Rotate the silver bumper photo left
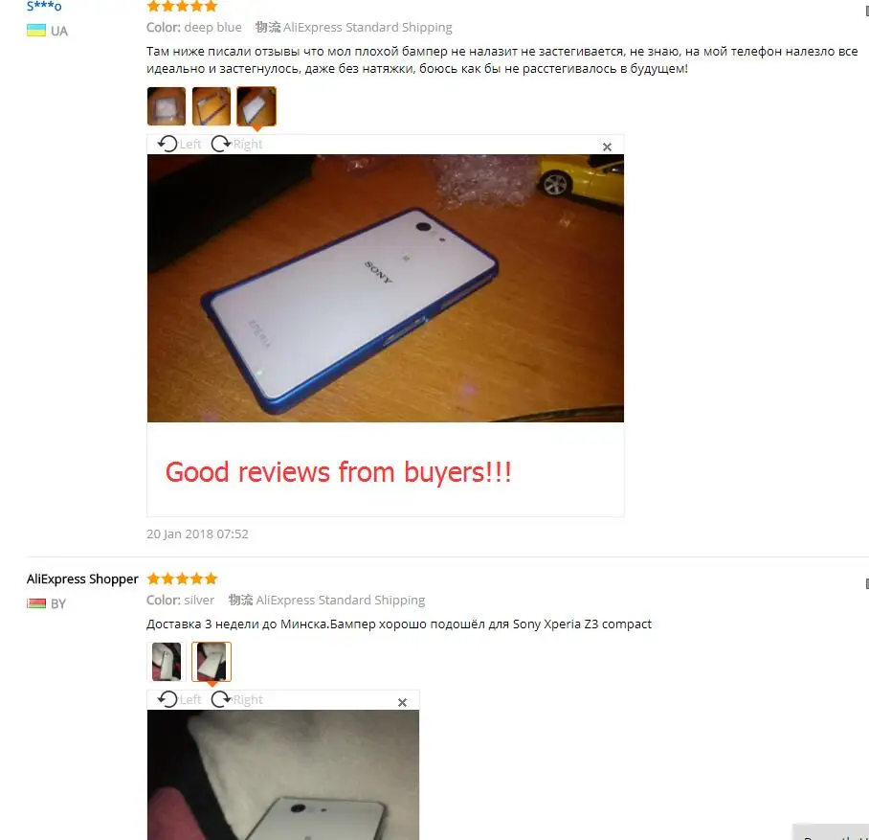This screenshot has height=840, width=869. pos(179,699)
